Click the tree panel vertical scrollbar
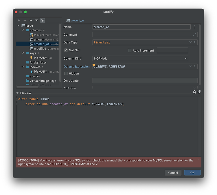217x195 pixels. [x=60, y=53]
